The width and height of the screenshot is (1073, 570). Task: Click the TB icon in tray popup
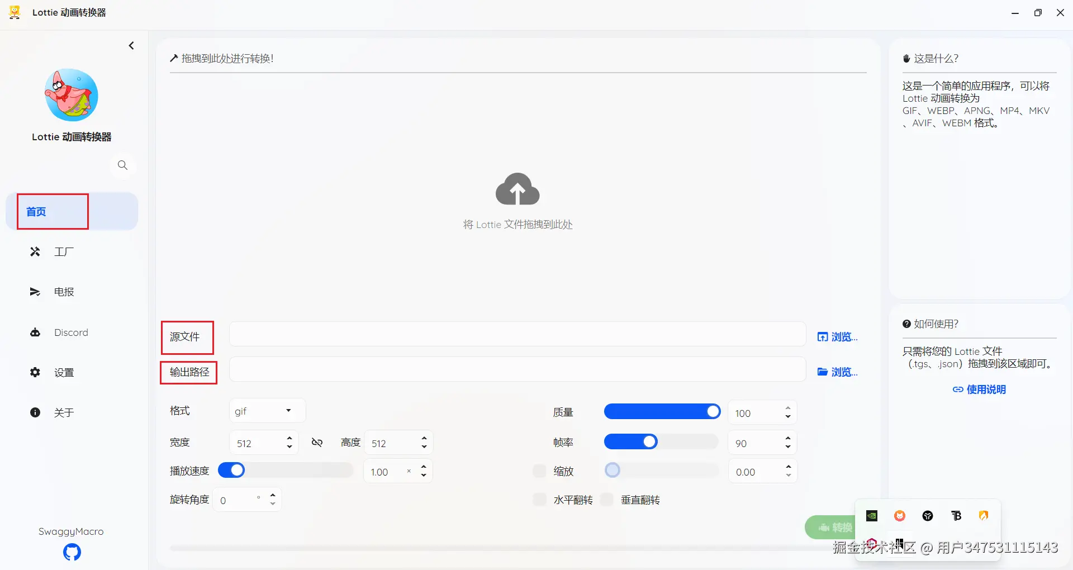pos(956,516)
